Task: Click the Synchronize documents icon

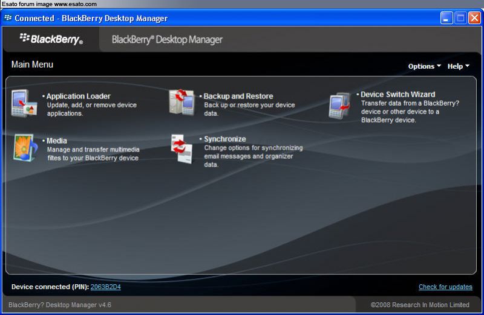Action: tap(181, 148)
